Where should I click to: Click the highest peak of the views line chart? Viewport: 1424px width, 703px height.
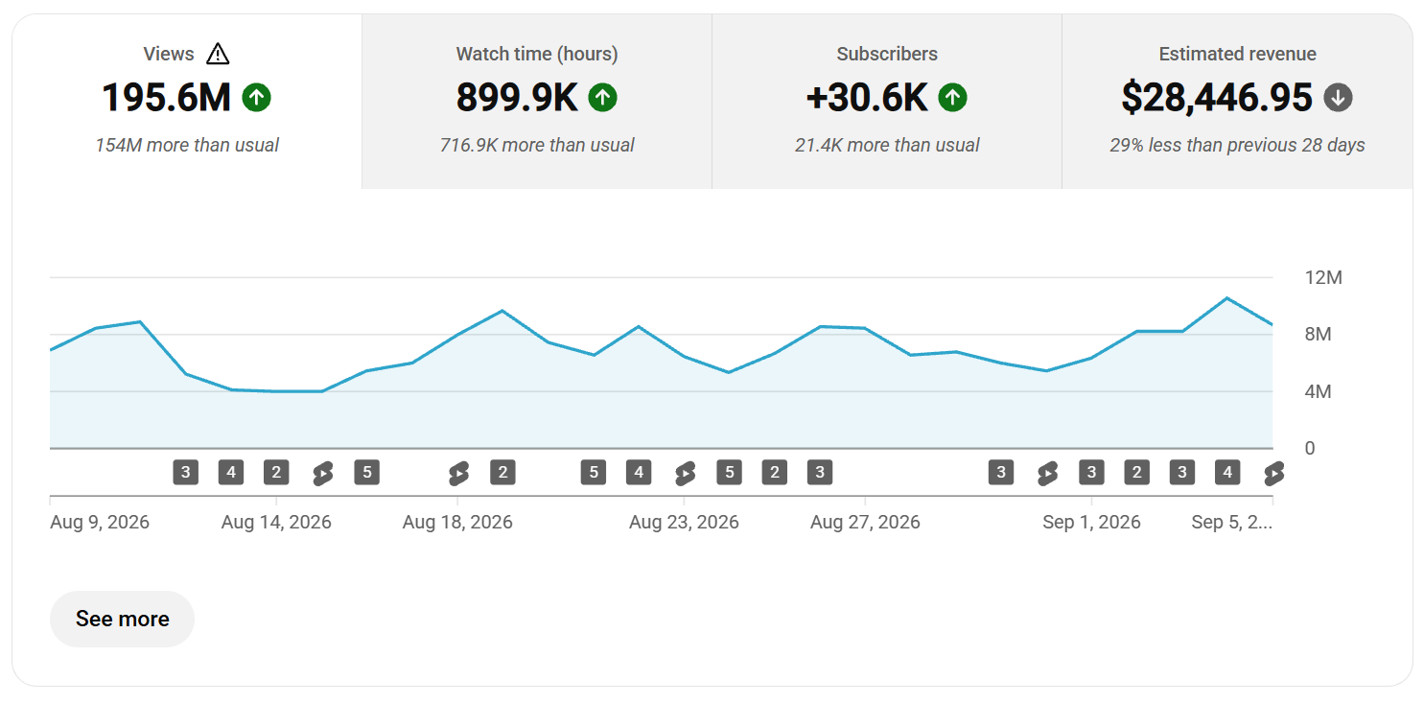pos(1226,298)
